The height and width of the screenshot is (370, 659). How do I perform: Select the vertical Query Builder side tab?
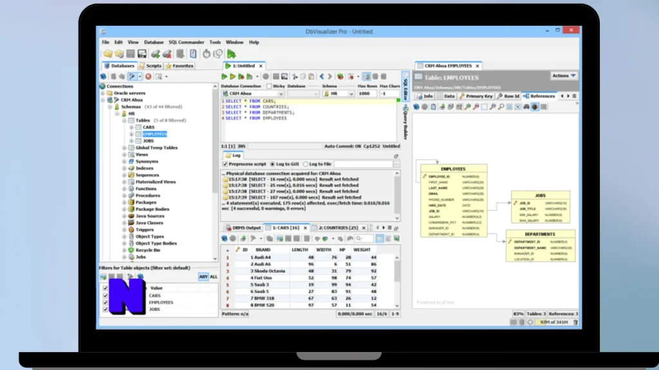pyautogui.click(x=405, y=123)
